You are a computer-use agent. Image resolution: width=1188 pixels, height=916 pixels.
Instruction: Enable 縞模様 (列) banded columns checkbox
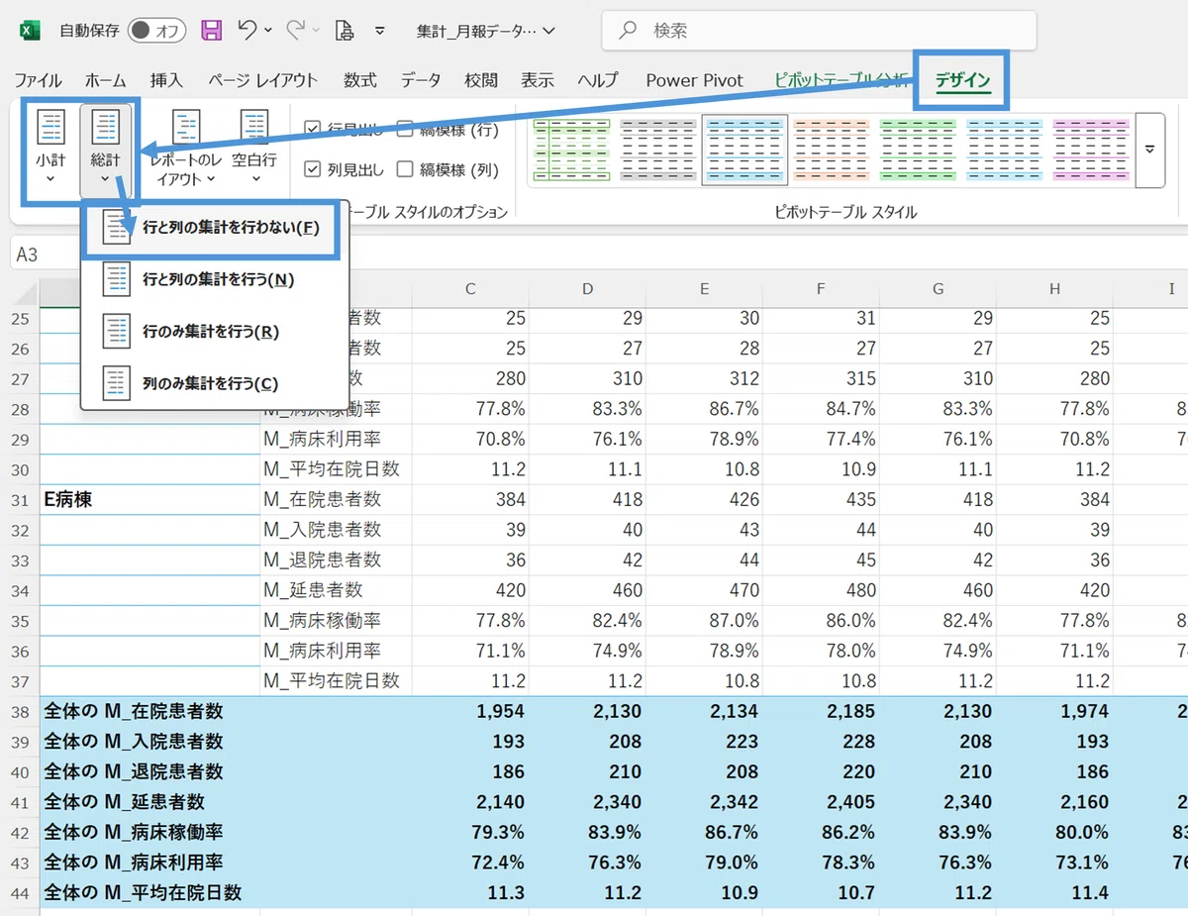click(405, 169)
